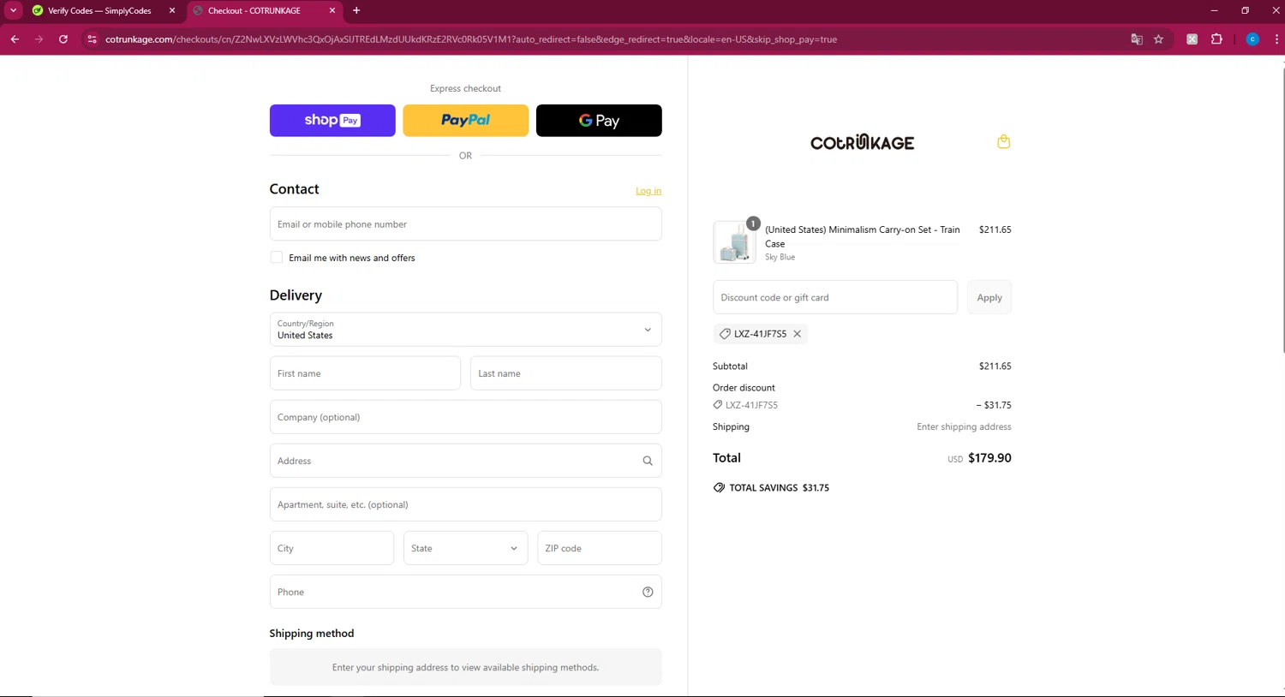Open site information icon in address bar
The height and width of the screenshot is (697, 1285).
(93, 39)
